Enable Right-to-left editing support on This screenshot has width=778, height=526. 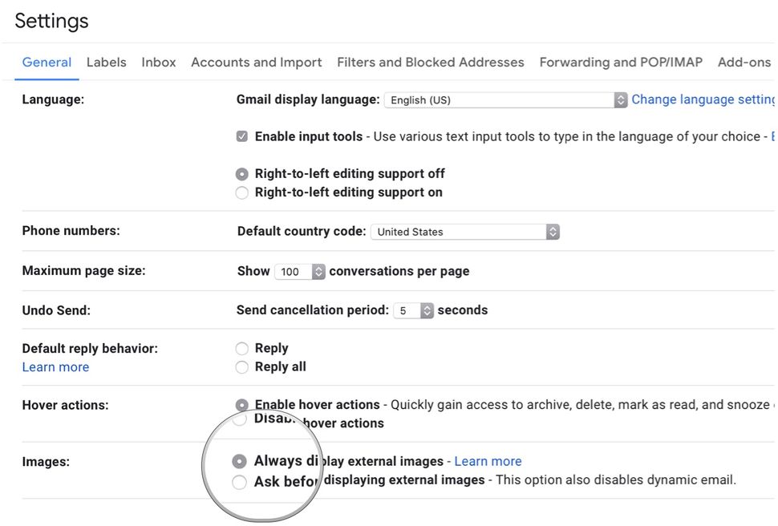(241, 192)
